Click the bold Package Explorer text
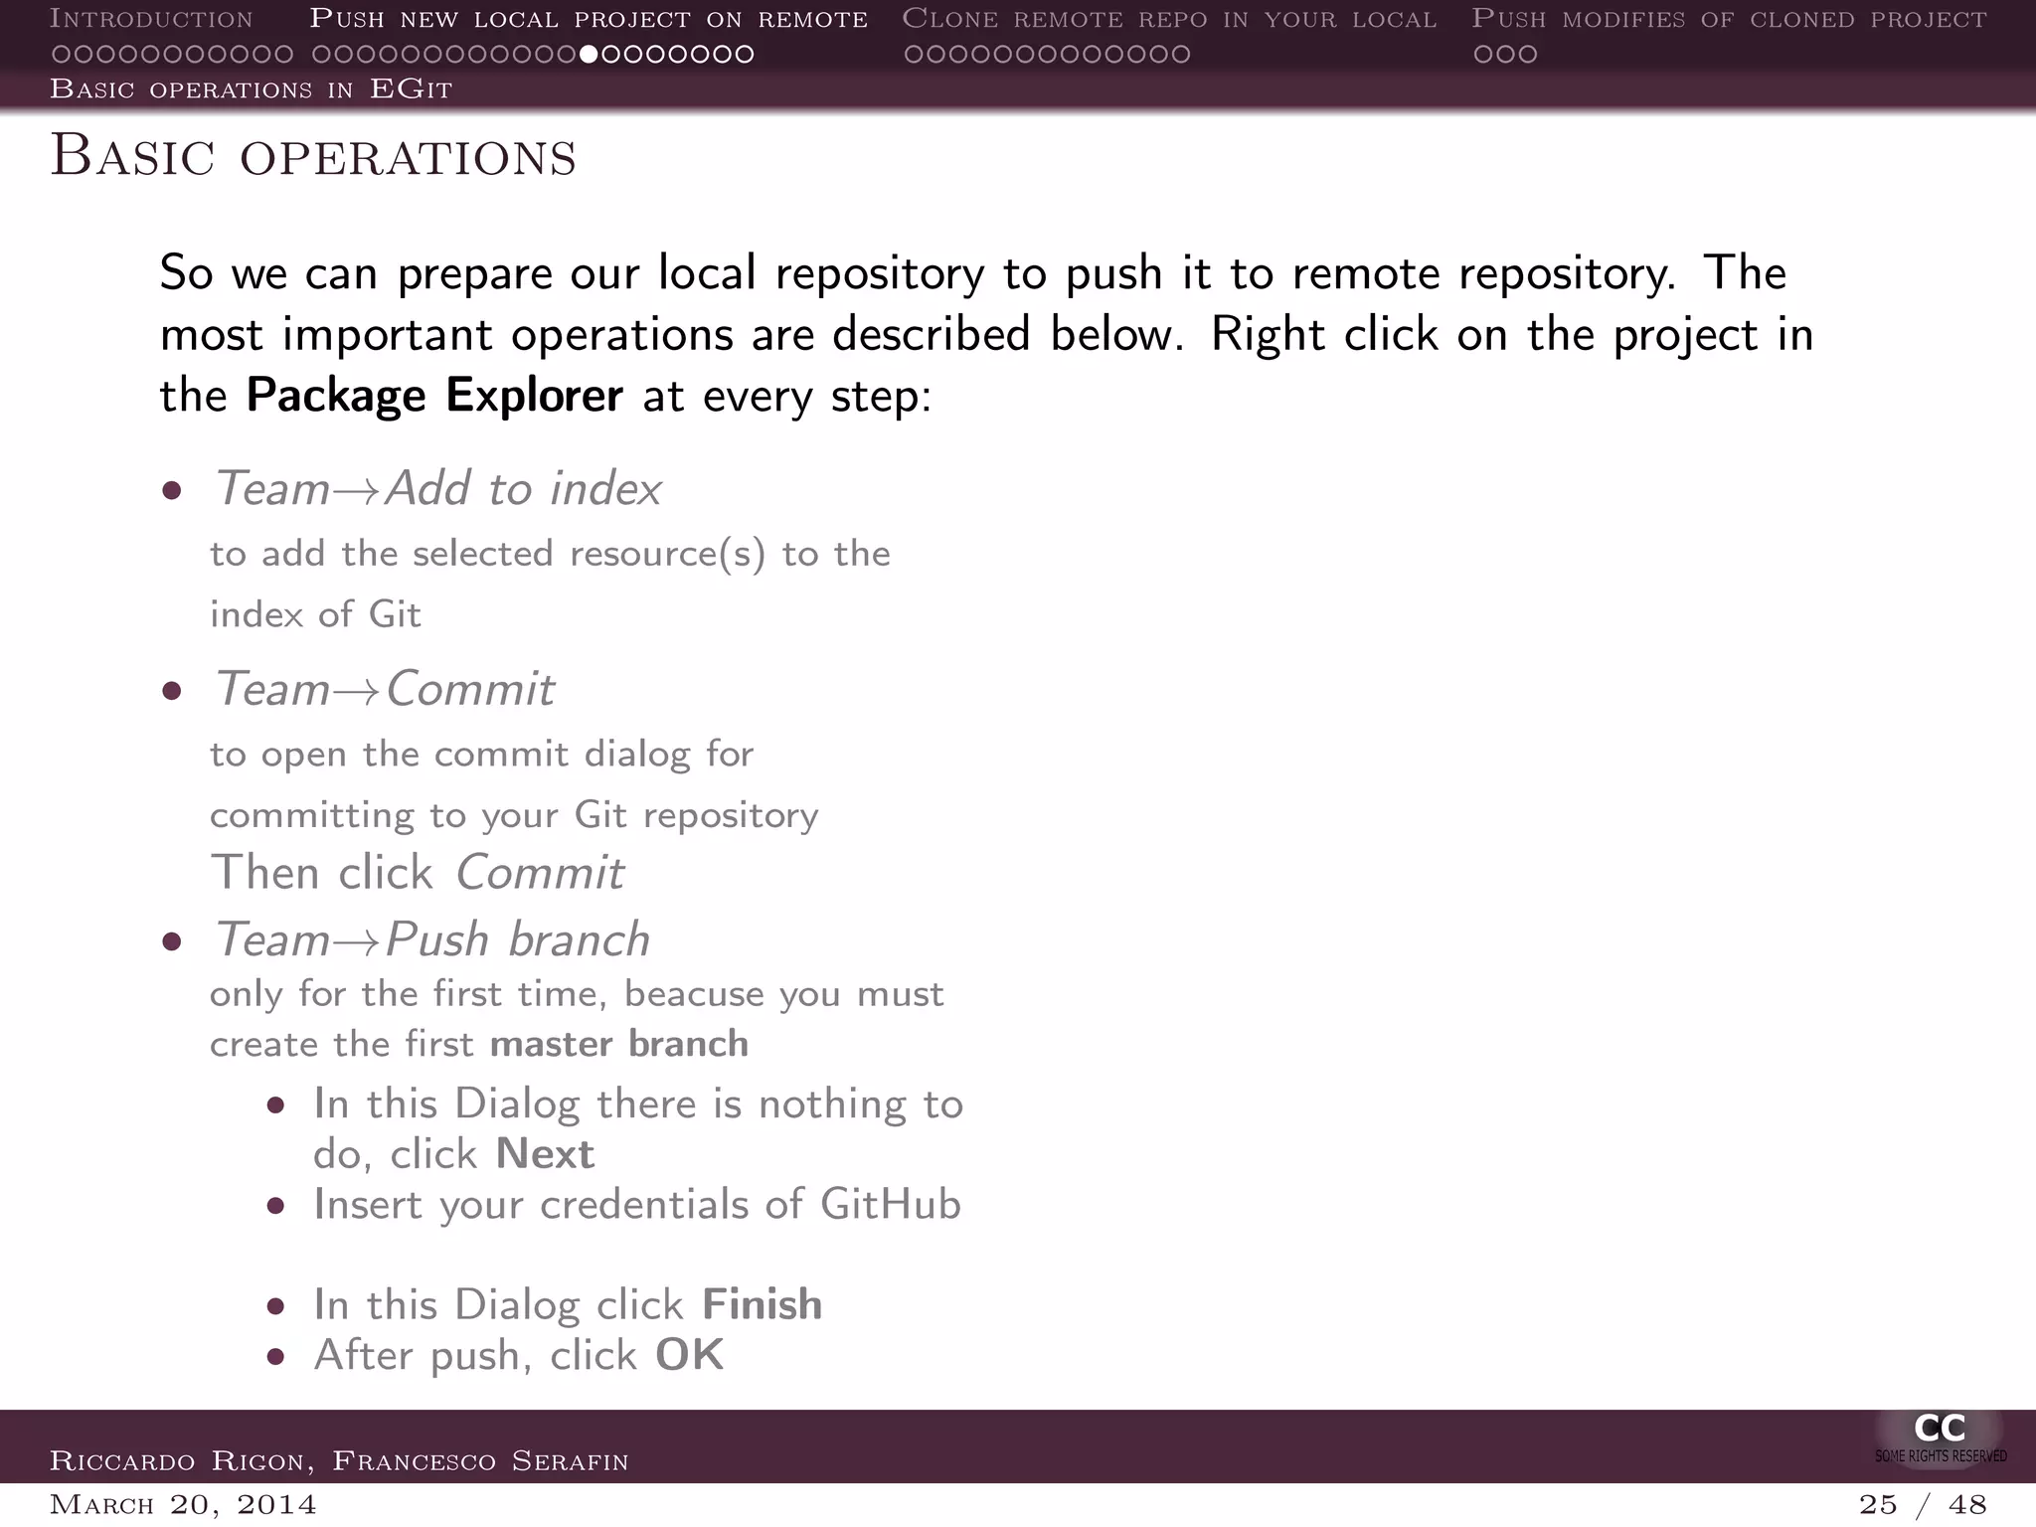This screenshot has width=2036, height=1527. (x=434, y=396)
